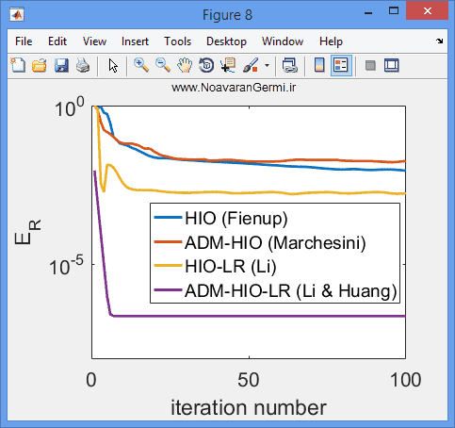Save figure using the floppy disk icon
Image resolution: width=455 pixels, height=428 pixels.
(x=61, y=65)
